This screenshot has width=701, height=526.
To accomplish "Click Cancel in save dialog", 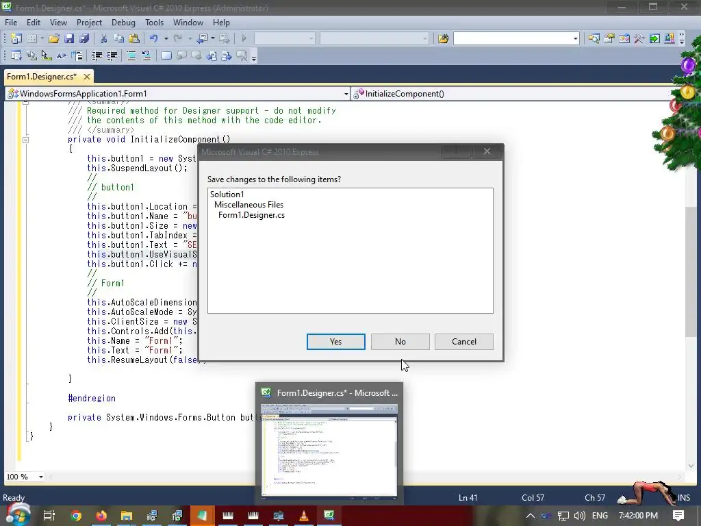I will (464, 342).
